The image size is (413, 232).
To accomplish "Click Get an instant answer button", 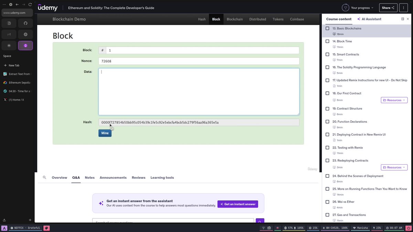I will pyautogui.click(x=238, y=204).
